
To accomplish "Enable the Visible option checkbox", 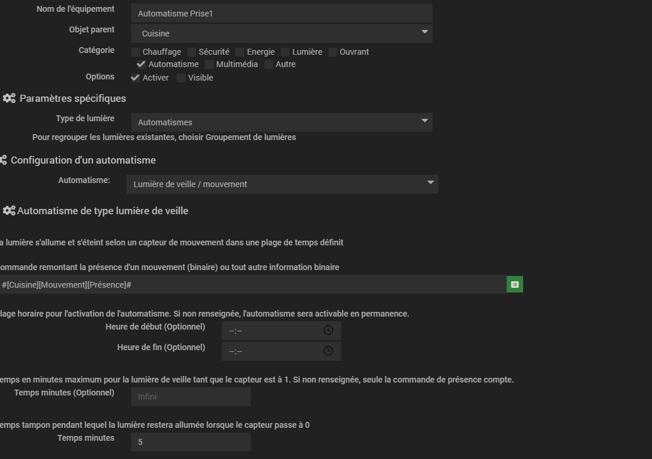I will 181,78.
